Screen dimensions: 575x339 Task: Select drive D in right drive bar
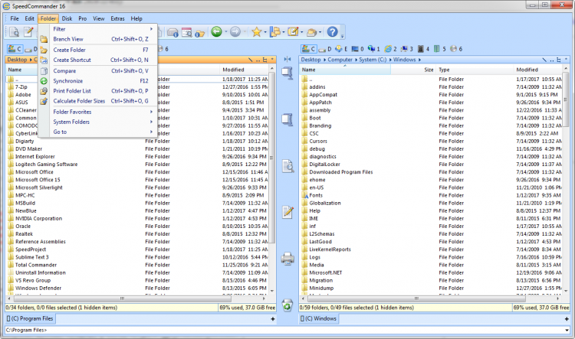point(325,49)
